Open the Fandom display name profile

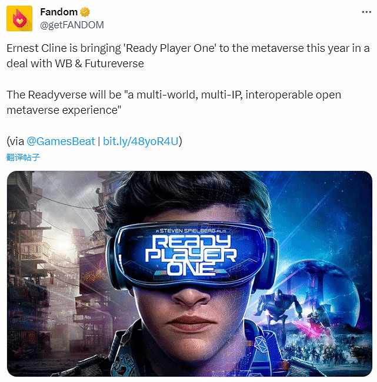[x=59, y=12]
